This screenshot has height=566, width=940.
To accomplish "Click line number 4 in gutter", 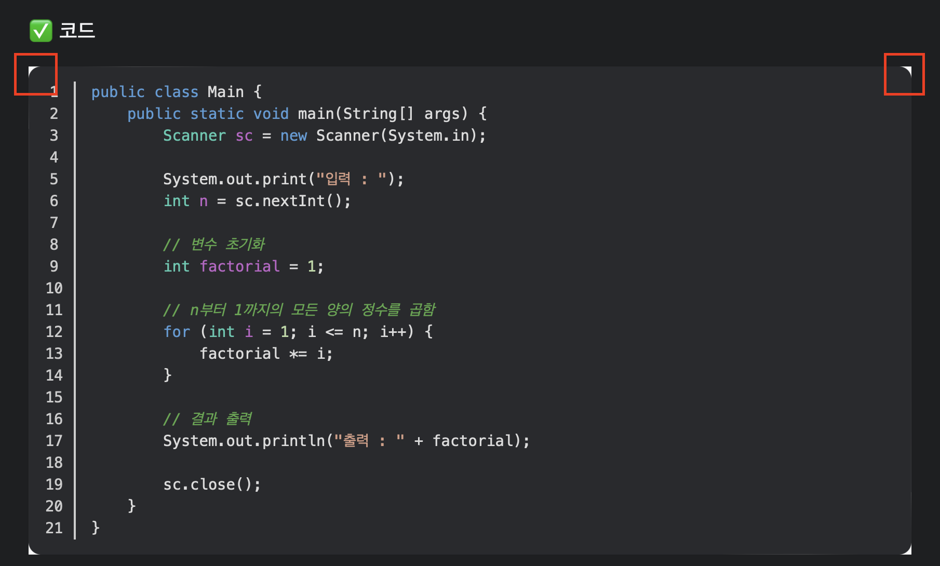I will [x=54, y=157].
